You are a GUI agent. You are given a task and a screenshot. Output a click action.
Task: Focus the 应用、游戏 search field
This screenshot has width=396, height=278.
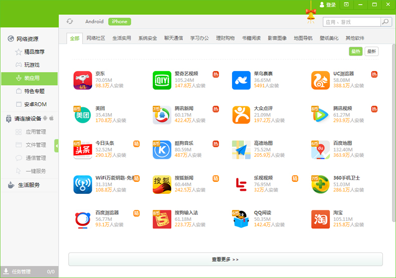(x=352, y=22)
